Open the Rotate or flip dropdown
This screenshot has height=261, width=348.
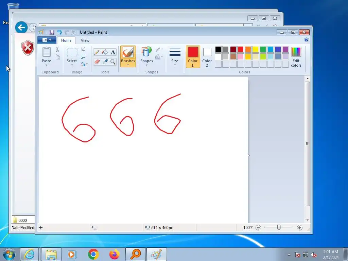(x=84, y=64)
